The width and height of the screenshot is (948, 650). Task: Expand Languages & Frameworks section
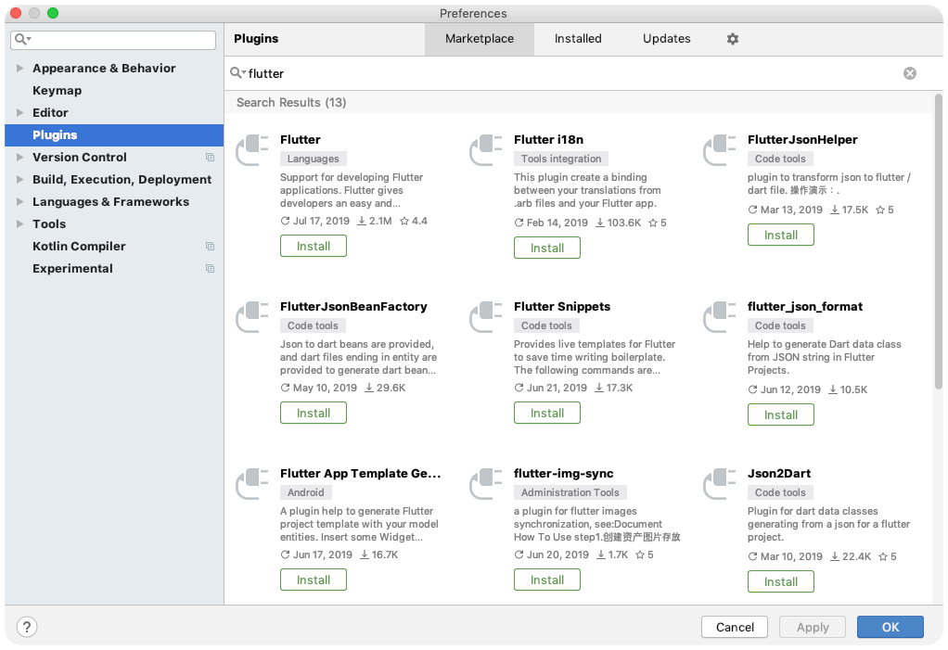[19, 202]
